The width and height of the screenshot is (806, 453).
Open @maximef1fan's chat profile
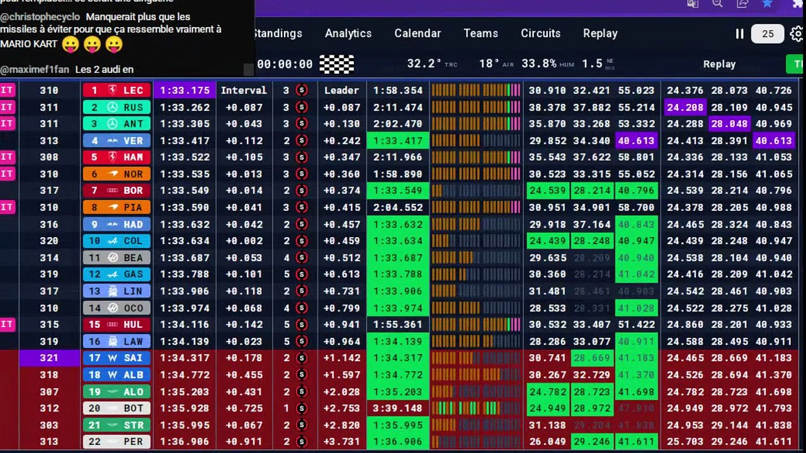pos(35,69)
